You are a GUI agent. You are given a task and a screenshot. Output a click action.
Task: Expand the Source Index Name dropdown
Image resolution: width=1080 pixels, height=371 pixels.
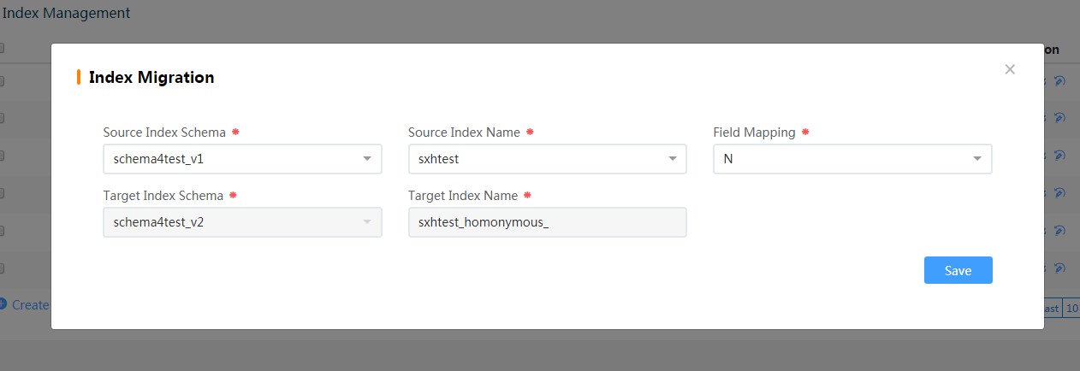547,159
